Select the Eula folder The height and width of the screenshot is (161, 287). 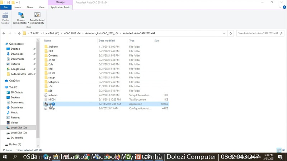[51, 64]
